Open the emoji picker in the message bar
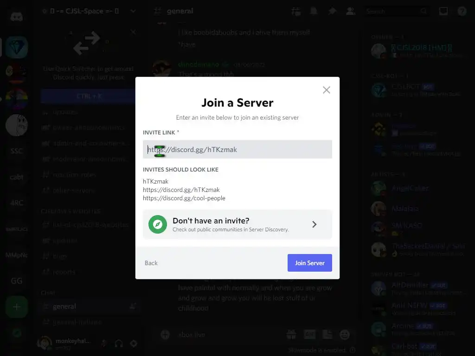This screenshot has height=356, width=475. coord(345,335)
